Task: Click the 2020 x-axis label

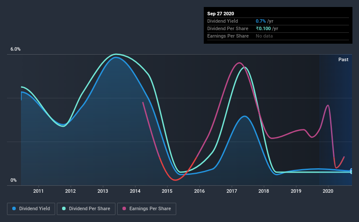Action: point(328,191)
